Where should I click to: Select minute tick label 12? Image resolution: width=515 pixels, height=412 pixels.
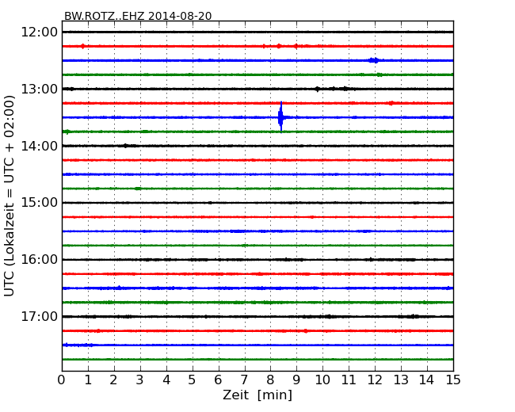click(x=375, y=380)
